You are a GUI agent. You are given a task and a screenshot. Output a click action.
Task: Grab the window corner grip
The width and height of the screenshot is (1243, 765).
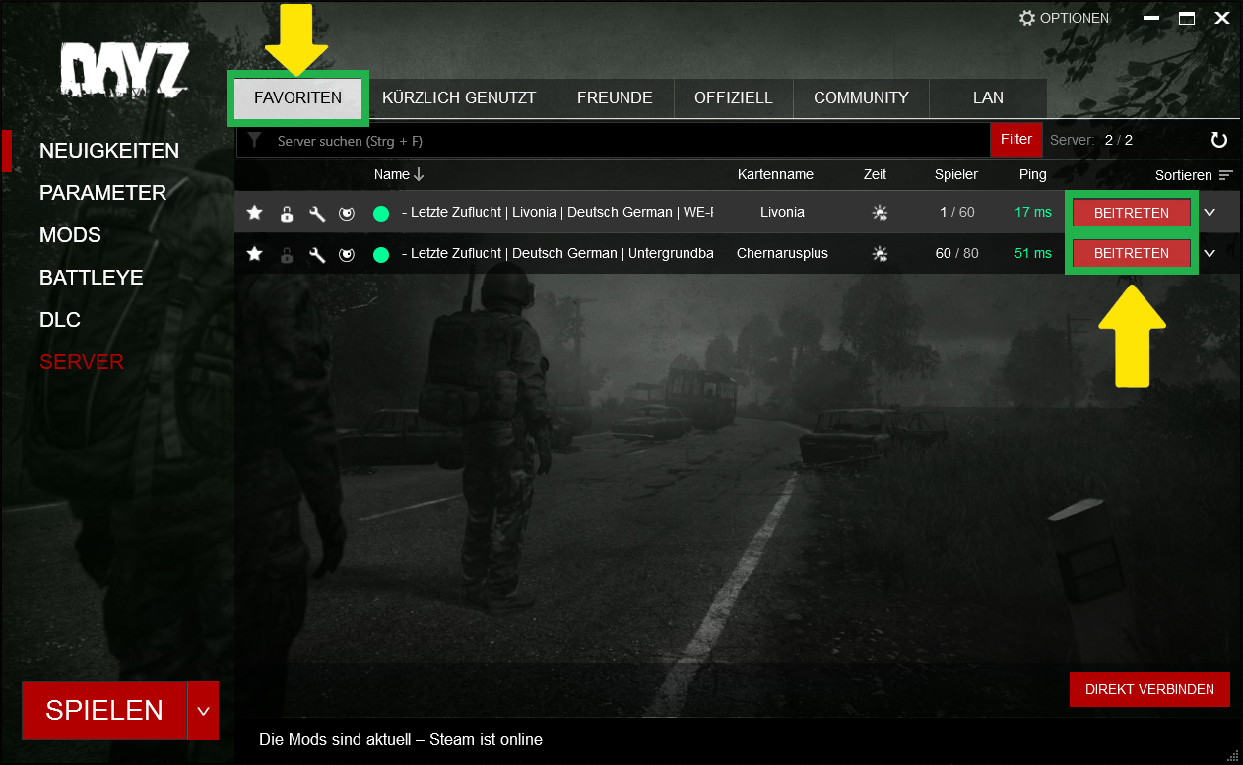point(1232,755)
